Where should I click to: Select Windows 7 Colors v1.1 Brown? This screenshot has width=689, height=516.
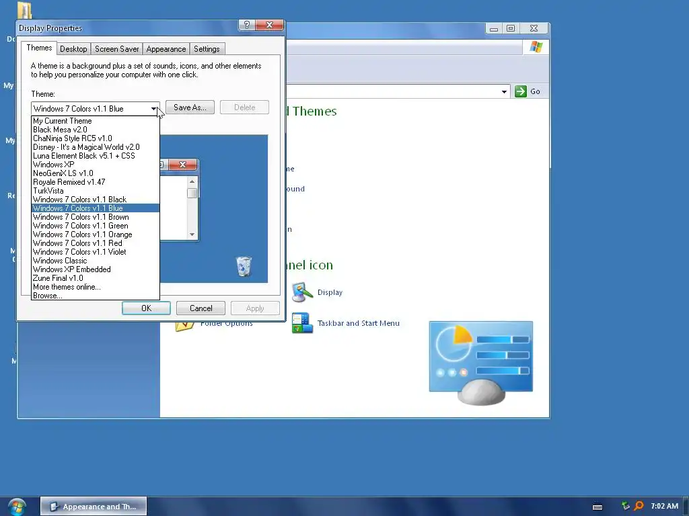click(x=96, y=217)
